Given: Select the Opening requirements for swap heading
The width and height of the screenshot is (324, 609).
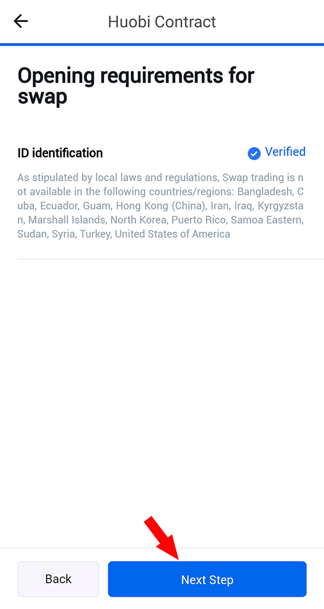Looking at the screenshot, I should (136, 86).
